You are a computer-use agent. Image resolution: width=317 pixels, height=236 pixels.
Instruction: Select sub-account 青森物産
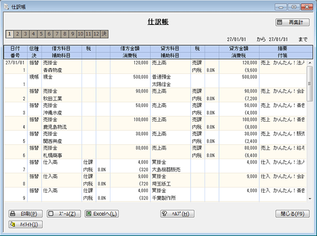click(52, 70)
